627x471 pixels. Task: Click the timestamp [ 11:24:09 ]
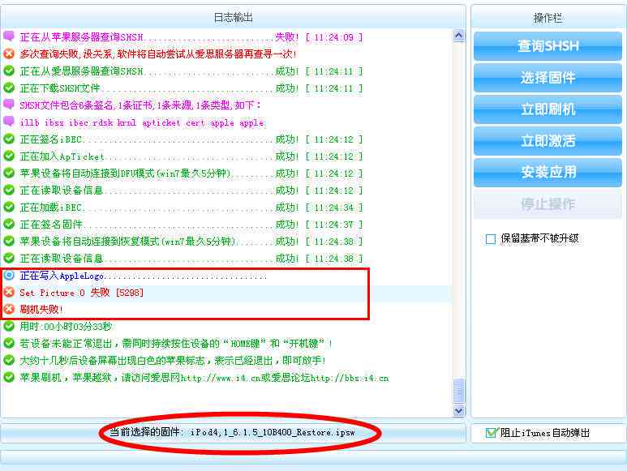tap(334, 37)
